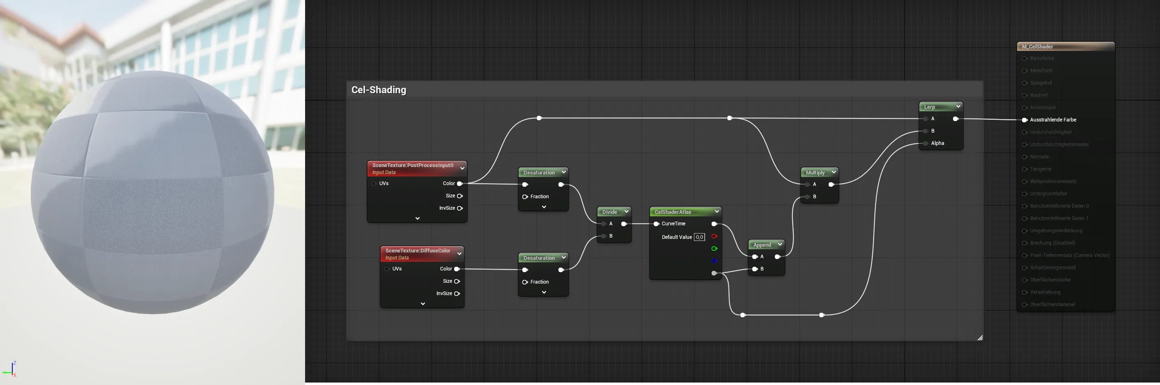Select the CelShaderAtlas node title
The image size is (1160, 385).
point(673,212)
